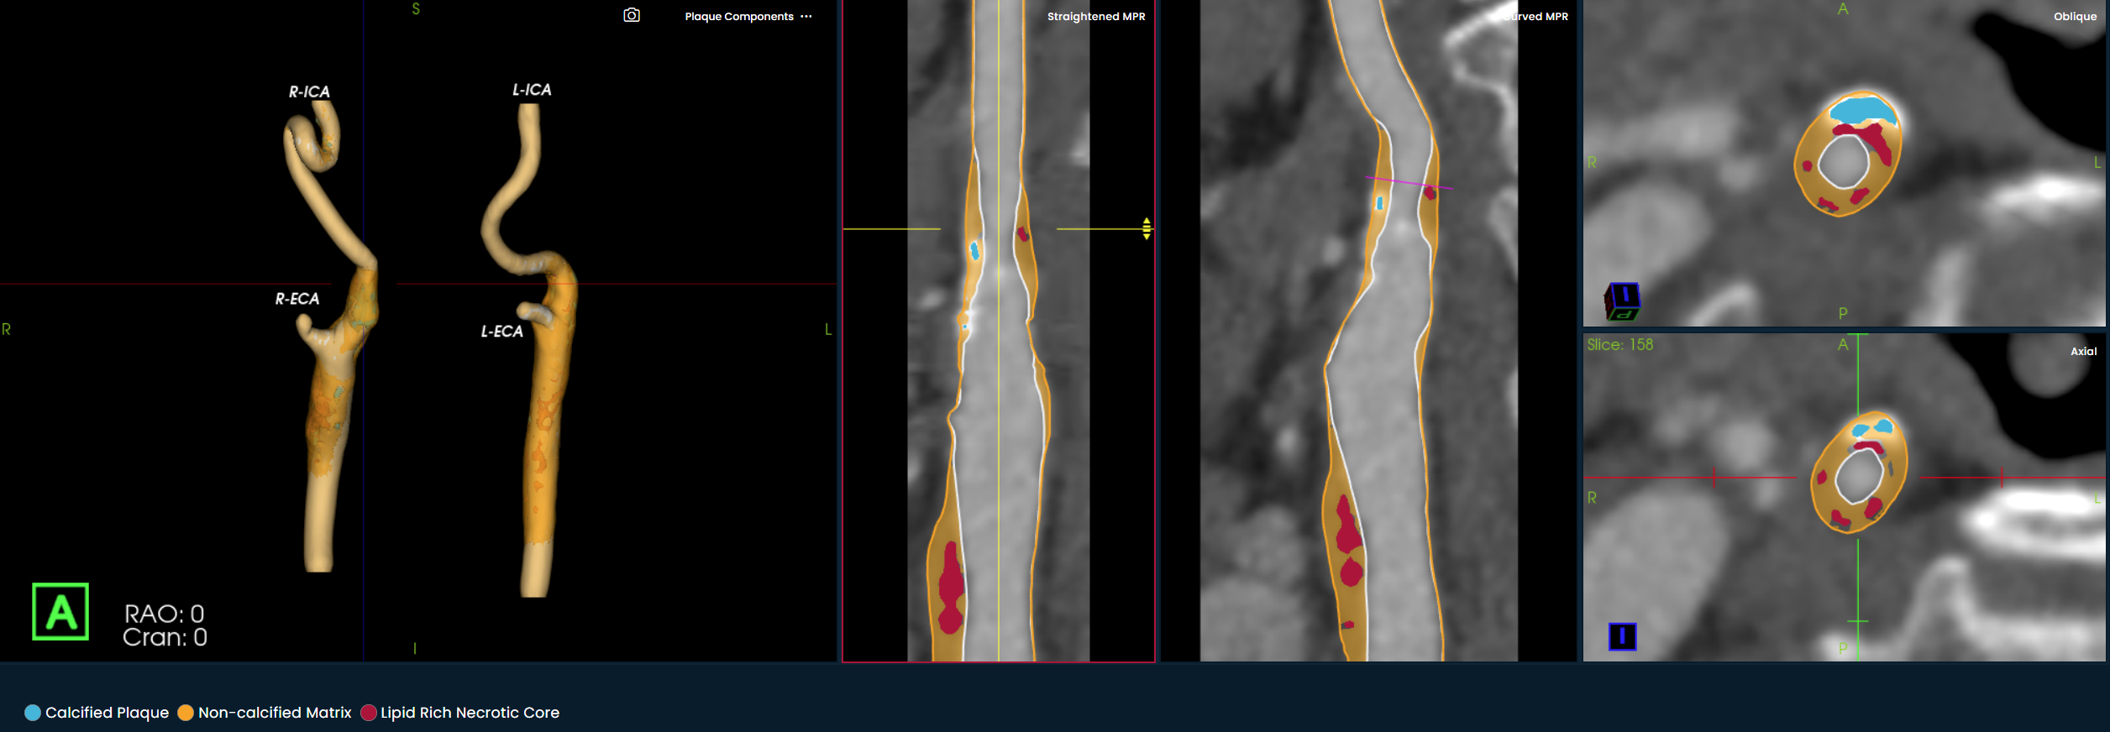2110x732 pixels.
Task: Toggle the Calcified Plaque legend swatch
Action: (x=33, y=713)
